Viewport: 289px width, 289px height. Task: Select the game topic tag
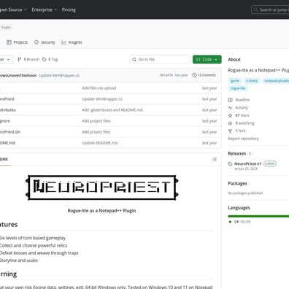235,80
